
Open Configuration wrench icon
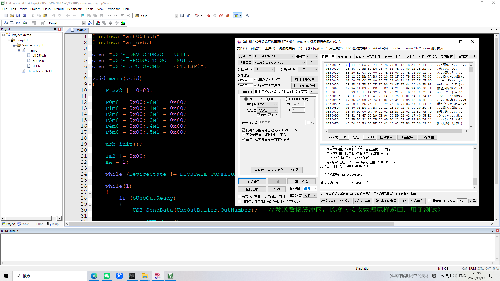(247, 16)
